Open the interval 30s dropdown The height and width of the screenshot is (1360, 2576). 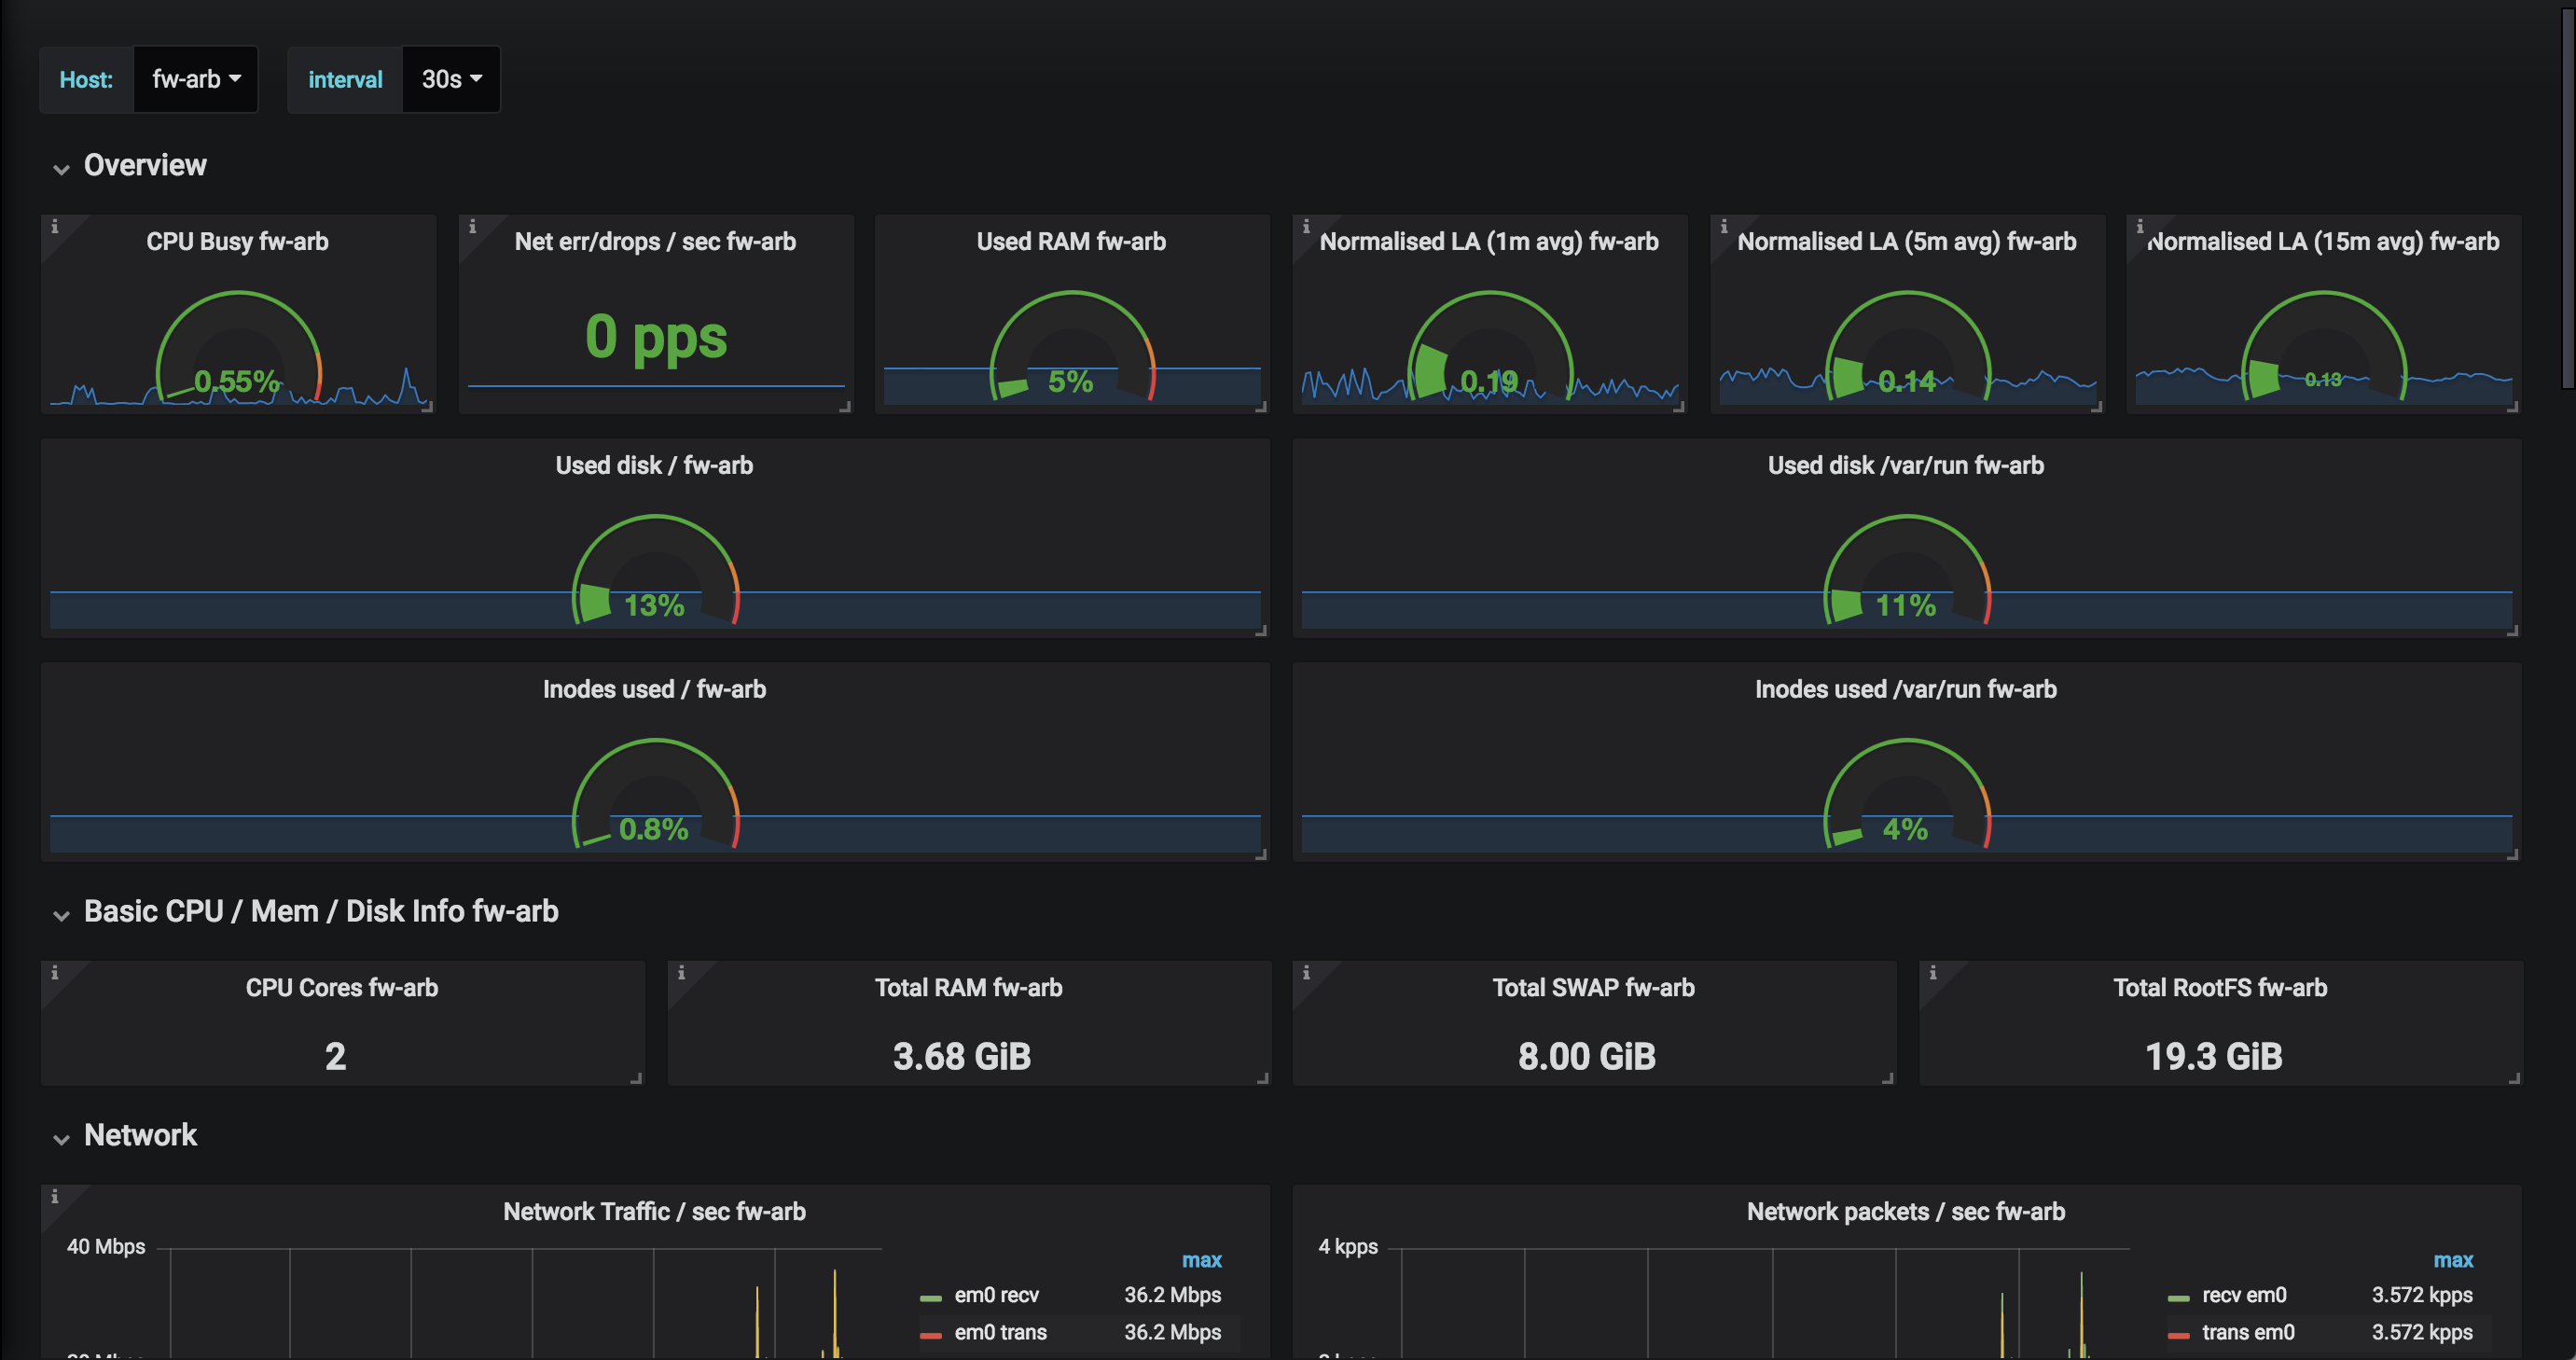[451, 79]
